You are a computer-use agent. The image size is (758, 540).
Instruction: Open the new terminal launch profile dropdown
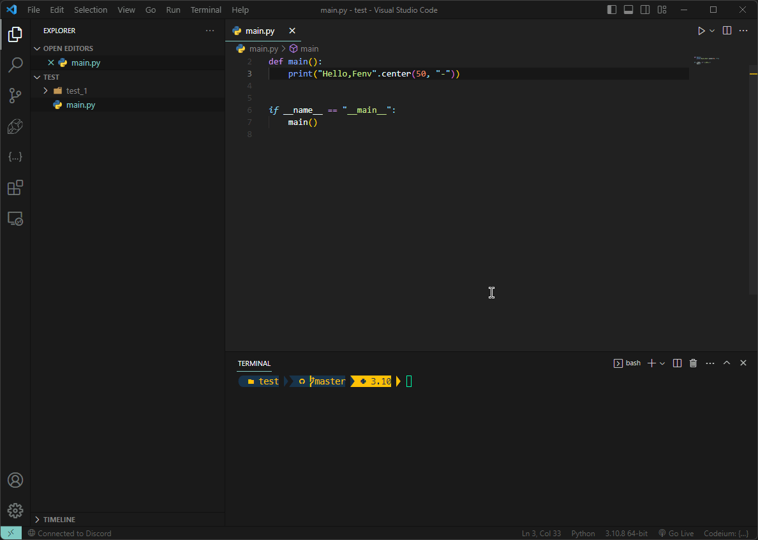(x=662, y=363)
